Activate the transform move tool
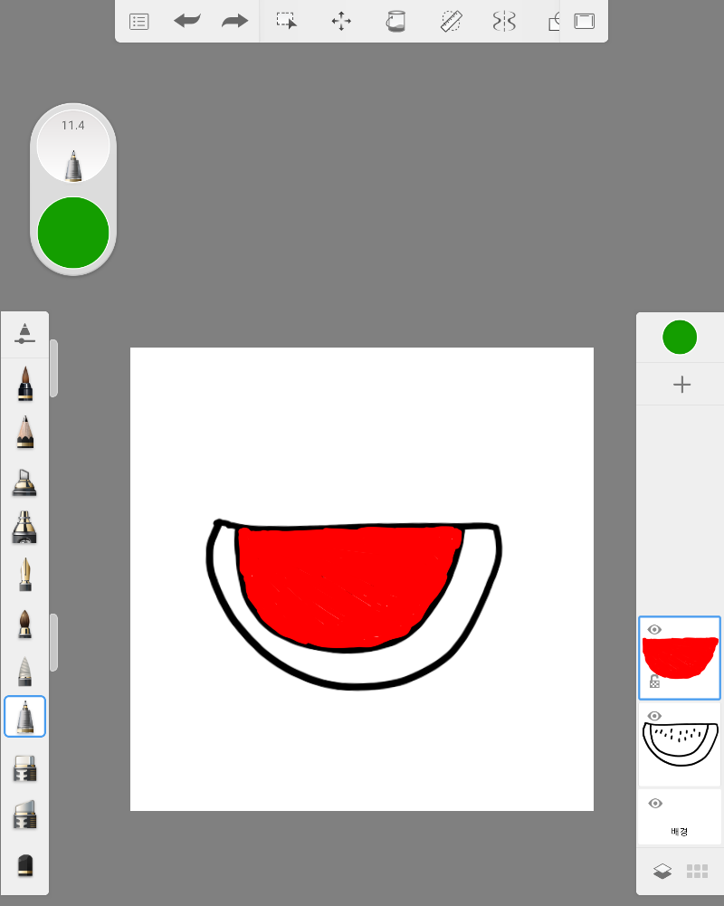The image size is (724, 906). pyautogui.click(x=341, y=22)
